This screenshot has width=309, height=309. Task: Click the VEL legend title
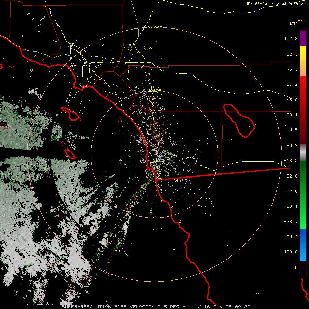pyautogui.click(x=301, y=20)
